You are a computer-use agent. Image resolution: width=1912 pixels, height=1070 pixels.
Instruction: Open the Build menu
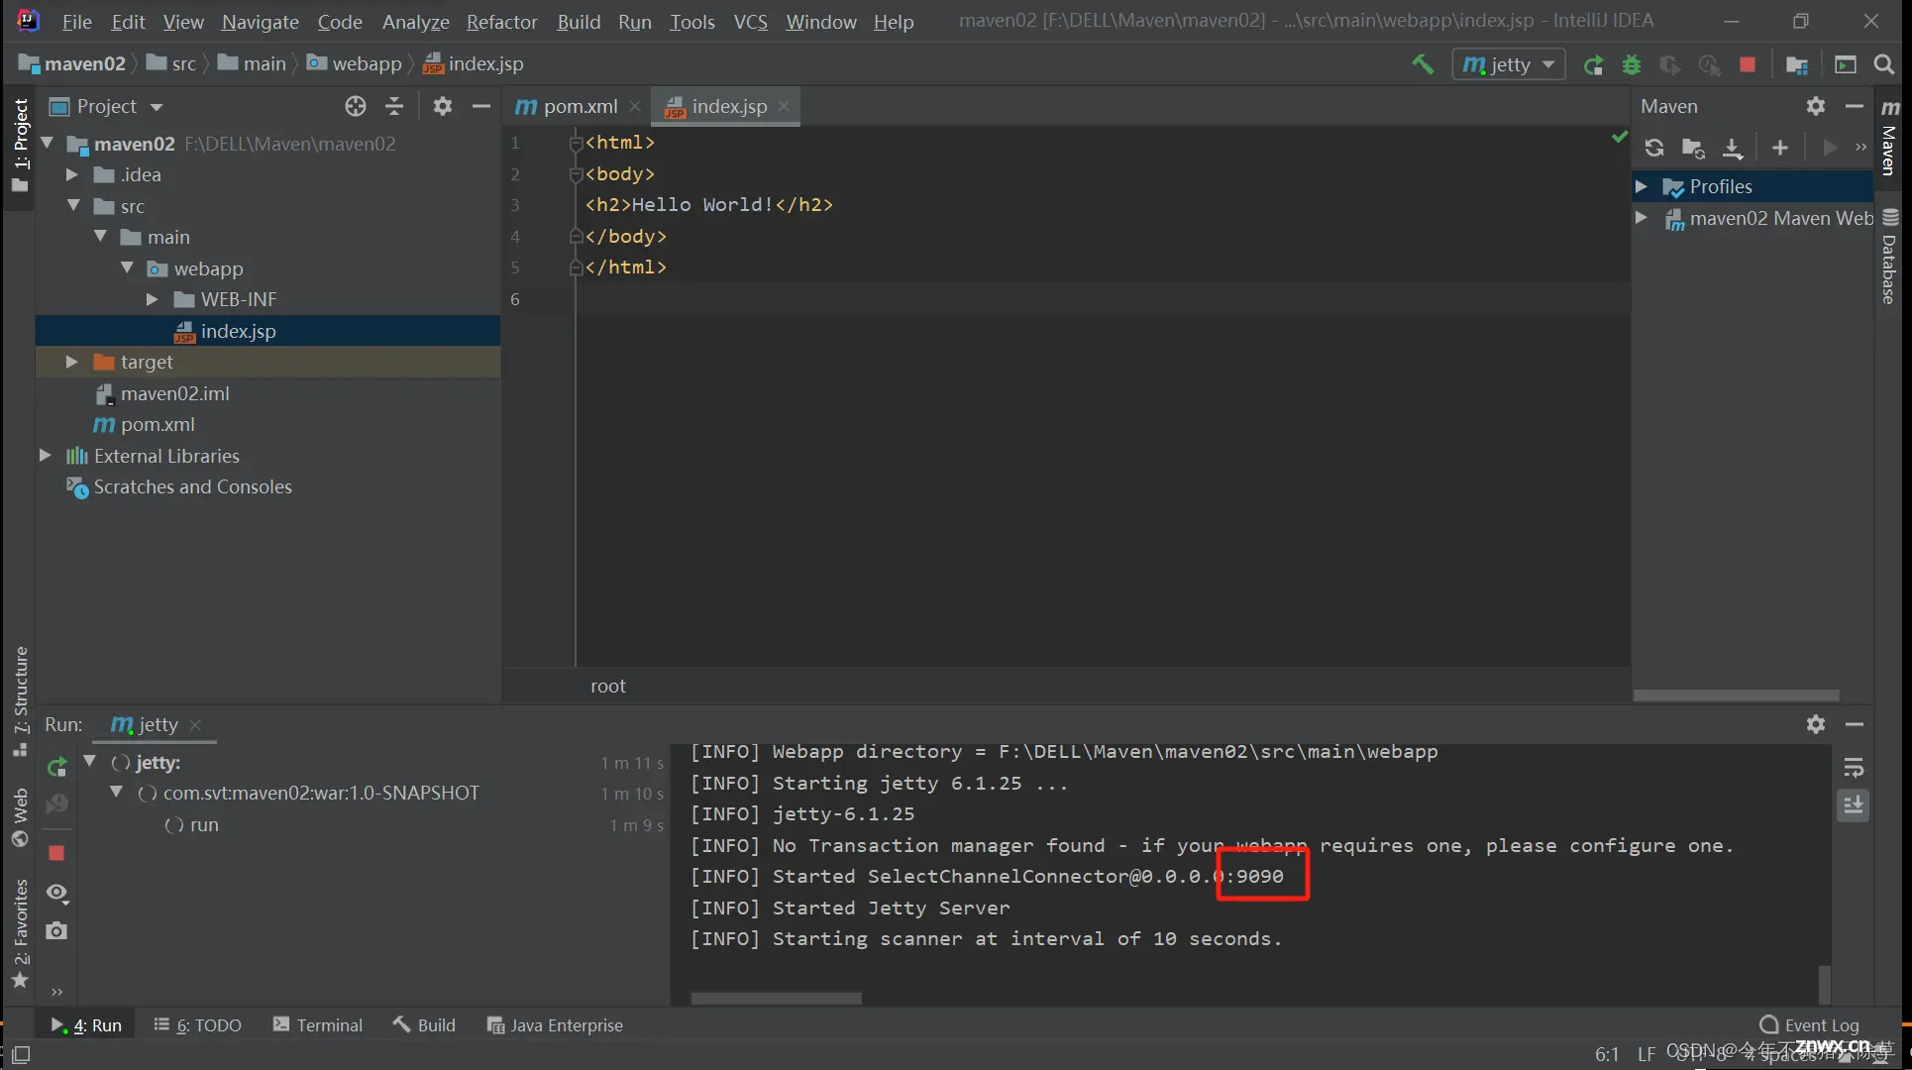pyautogui.click(x=579, y=22)
